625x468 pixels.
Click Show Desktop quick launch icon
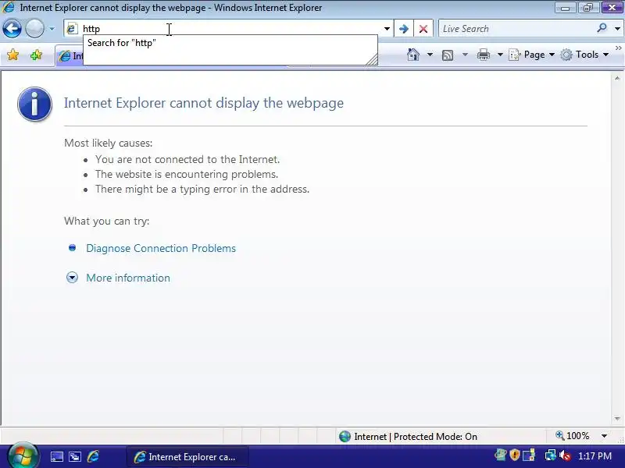click(56, 456)
